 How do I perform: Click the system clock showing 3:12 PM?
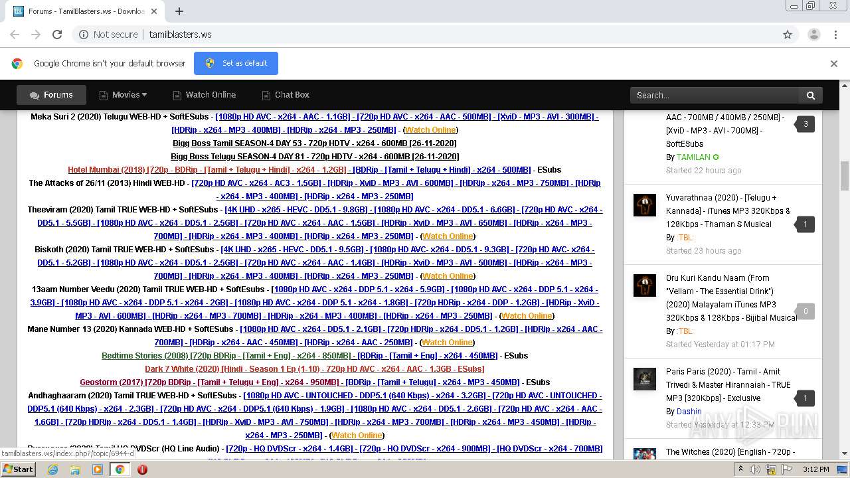815,469
